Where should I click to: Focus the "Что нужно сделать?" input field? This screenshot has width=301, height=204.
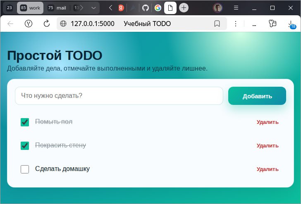tap(119, 96)
